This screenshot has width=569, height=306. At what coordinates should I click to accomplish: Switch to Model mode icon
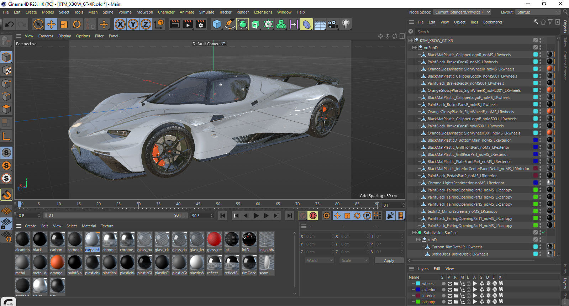coord(6,57)
